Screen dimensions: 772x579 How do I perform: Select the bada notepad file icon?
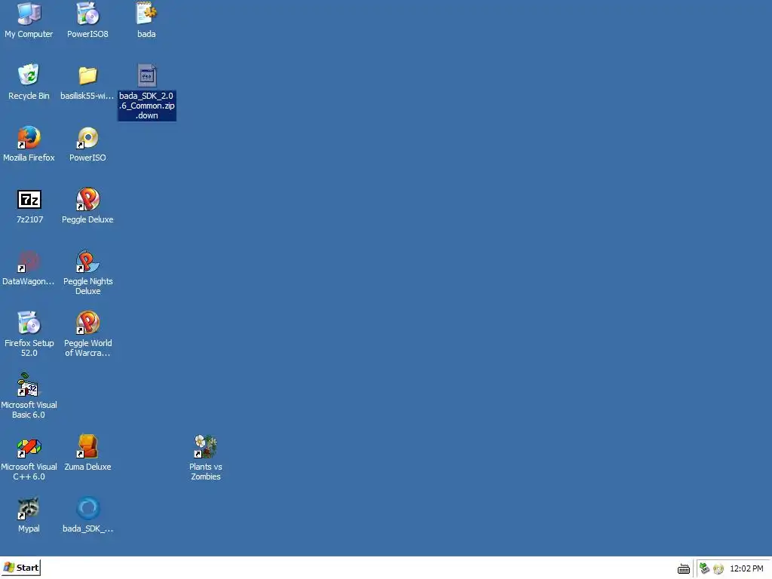pos(146,14)
